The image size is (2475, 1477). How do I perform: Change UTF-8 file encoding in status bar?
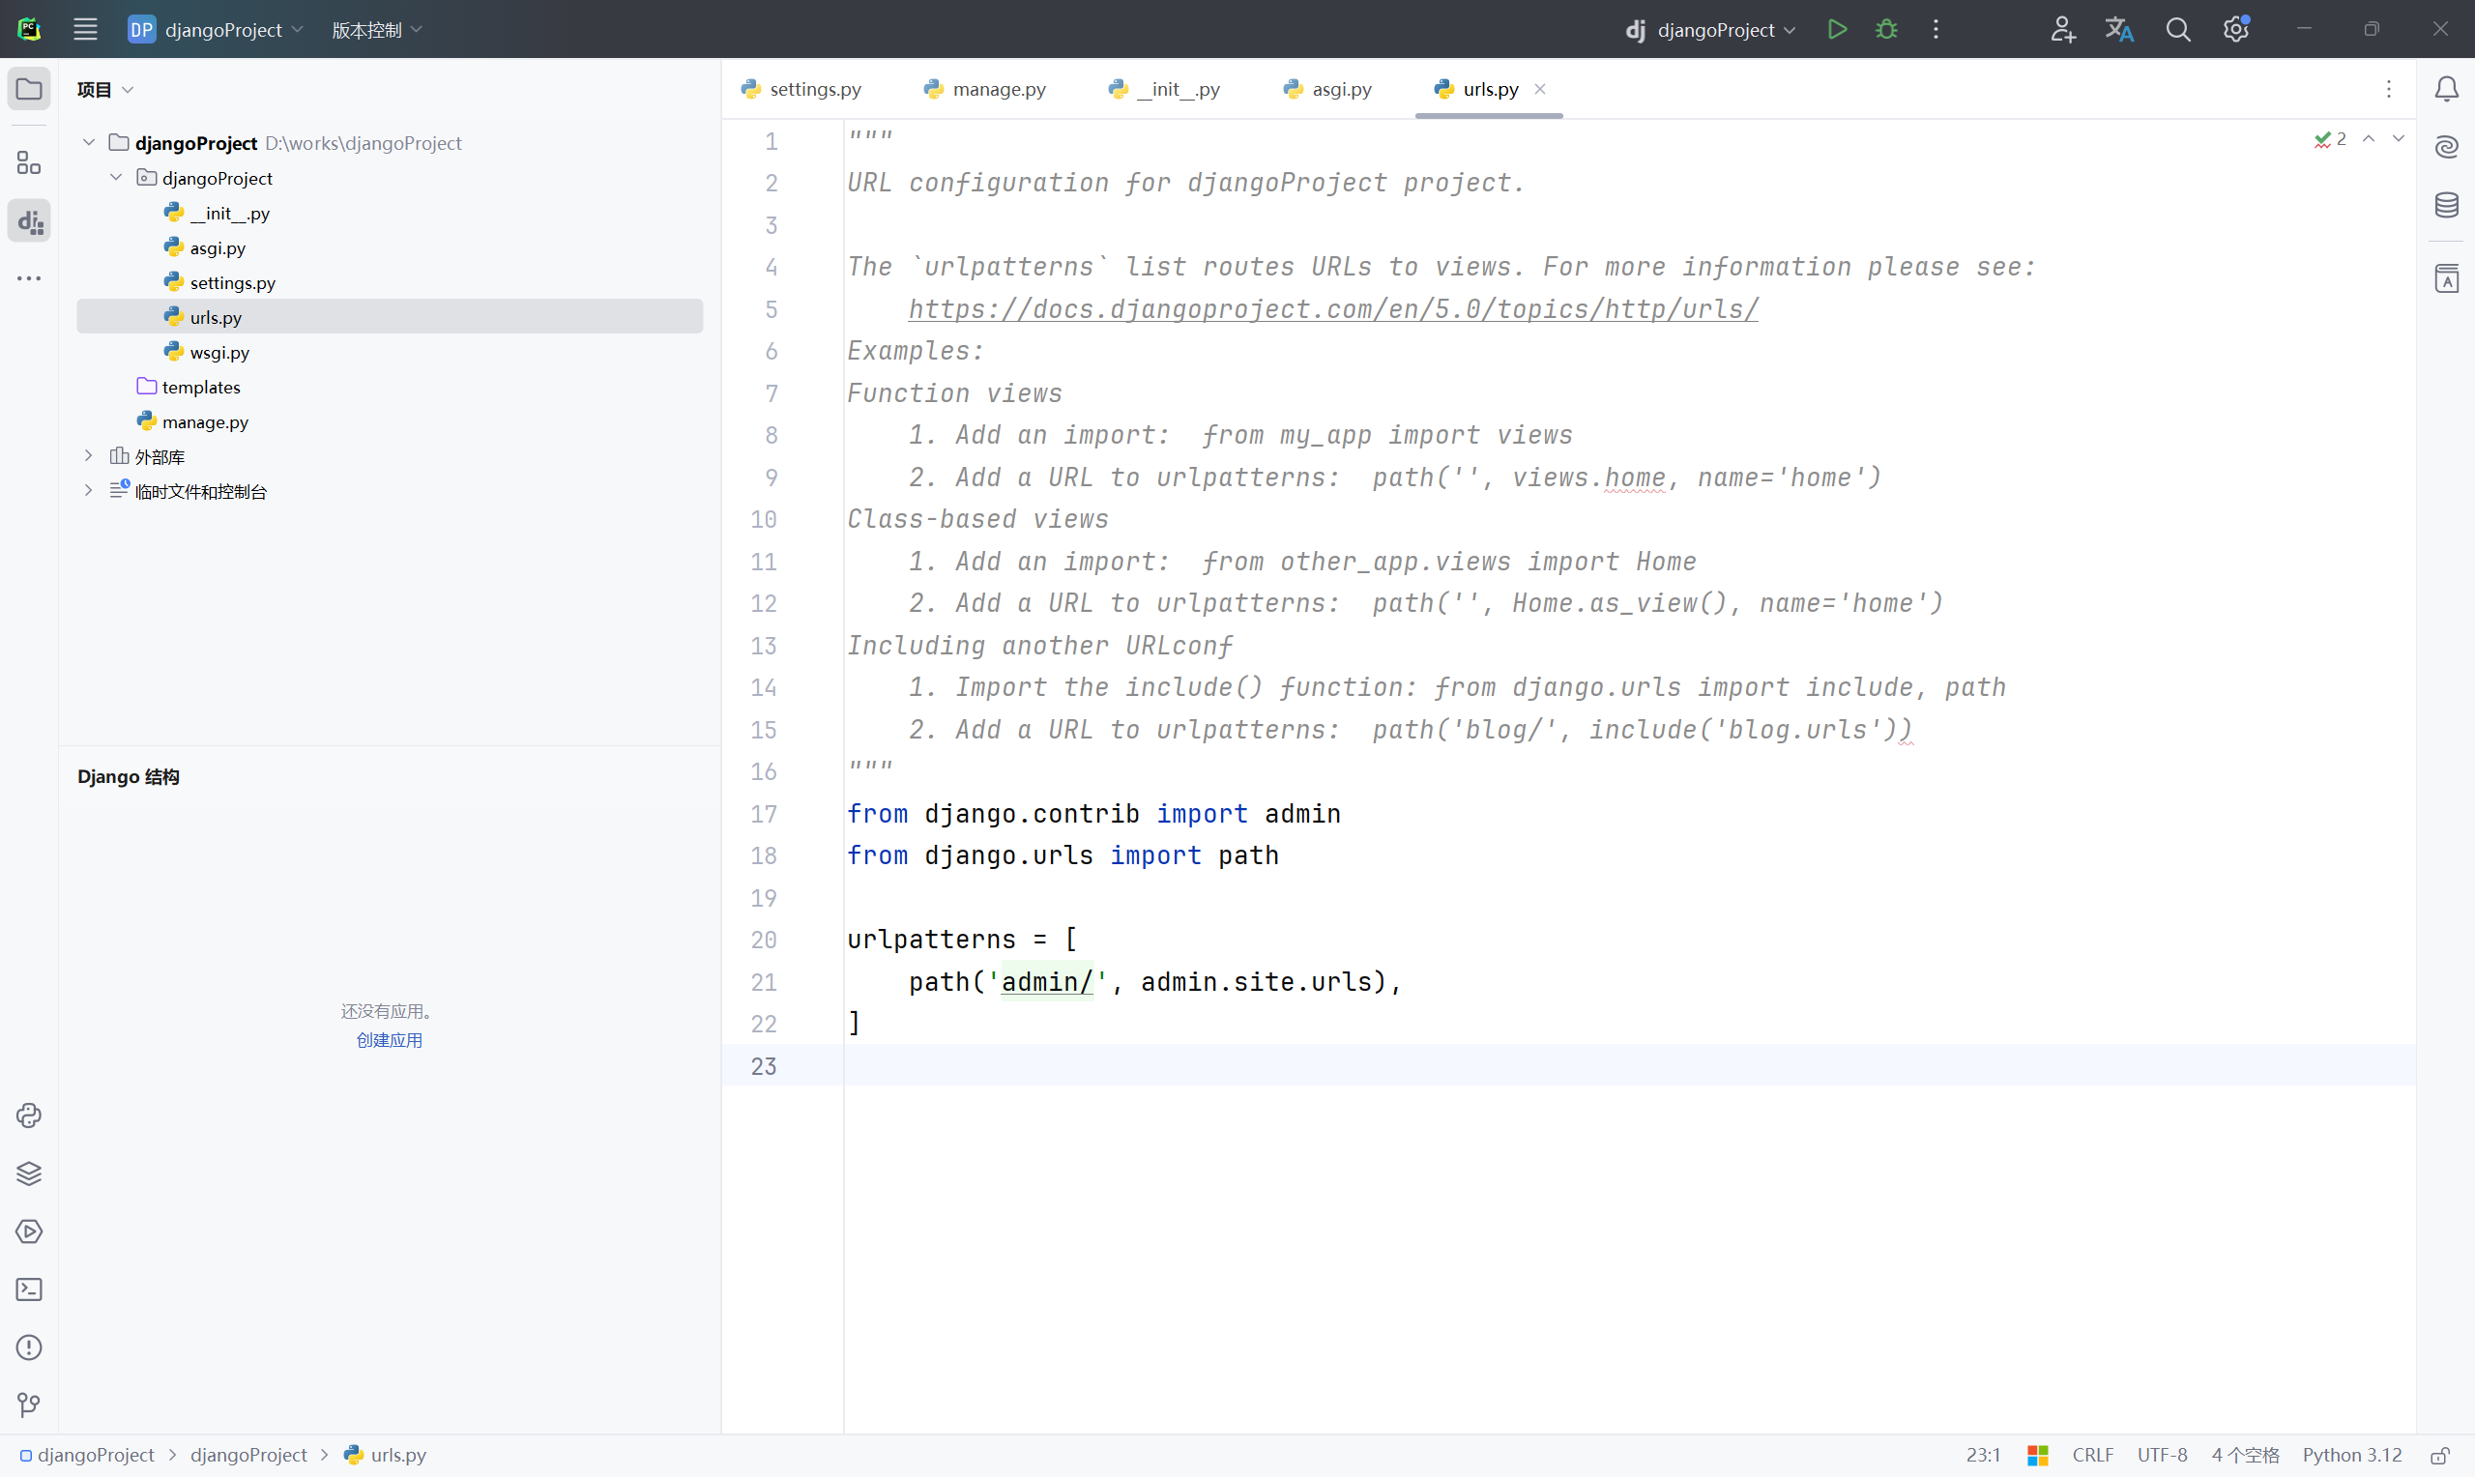2163,1456
